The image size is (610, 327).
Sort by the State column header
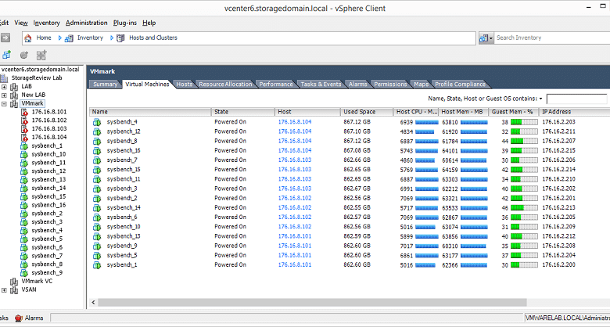tap(243, 112)
